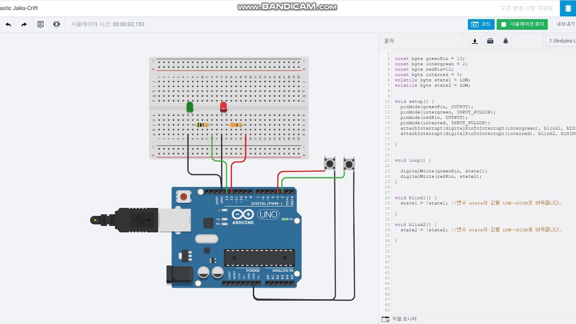Click code line 'digitalWrite(greenPin, state1);'

click(444, 171)
